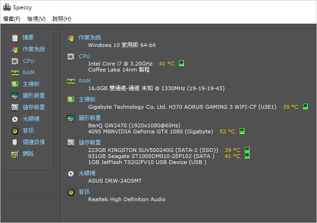Click the 光碟機 disc icon in sidebar
This screenshot has height=223, width=317.
(x=15, y=119)
